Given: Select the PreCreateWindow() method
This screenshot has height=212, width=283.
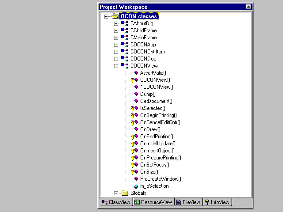Looking at the screenshot, I should tap(161, 179).
